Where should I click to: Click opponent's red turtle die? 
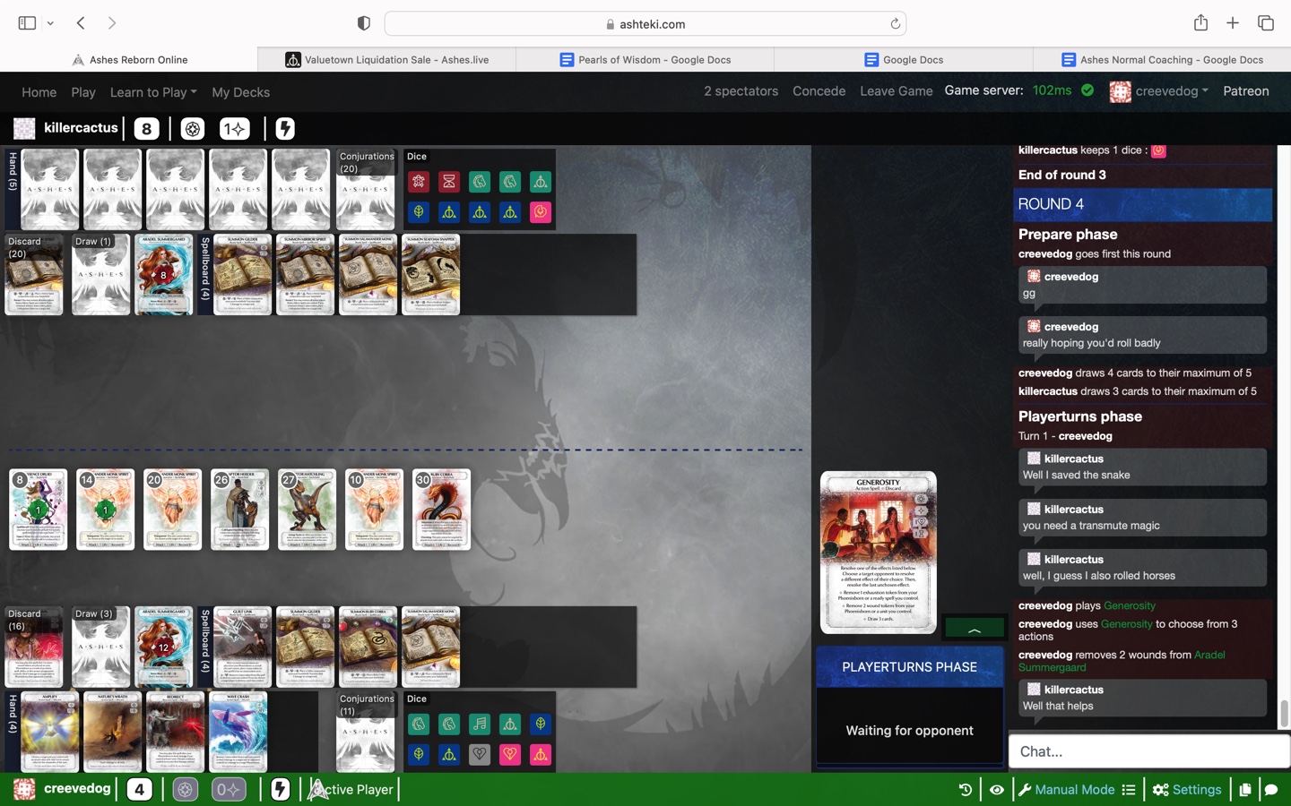(419, 182)
